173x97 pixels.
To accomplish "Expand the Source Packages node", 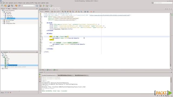I will (x=2, y=20).
